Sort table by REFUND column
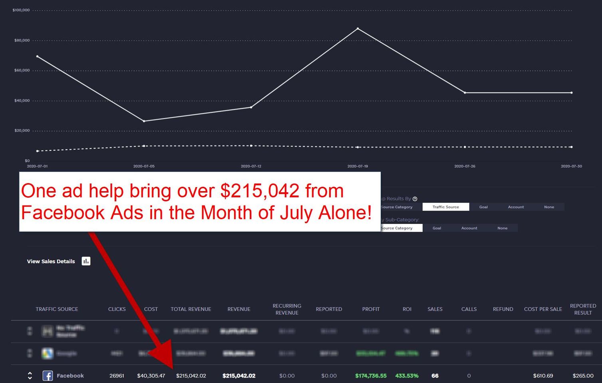The height and width of the screenshot is (383, 602). click(x=503, y=309)
